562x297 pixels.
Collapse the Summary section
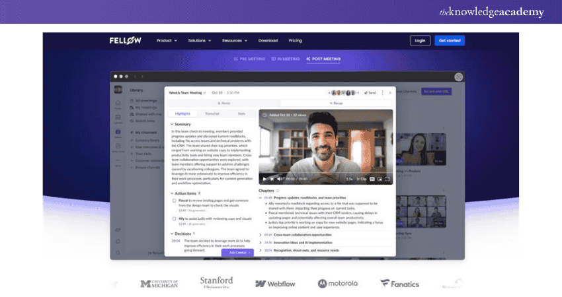[172, 124]
